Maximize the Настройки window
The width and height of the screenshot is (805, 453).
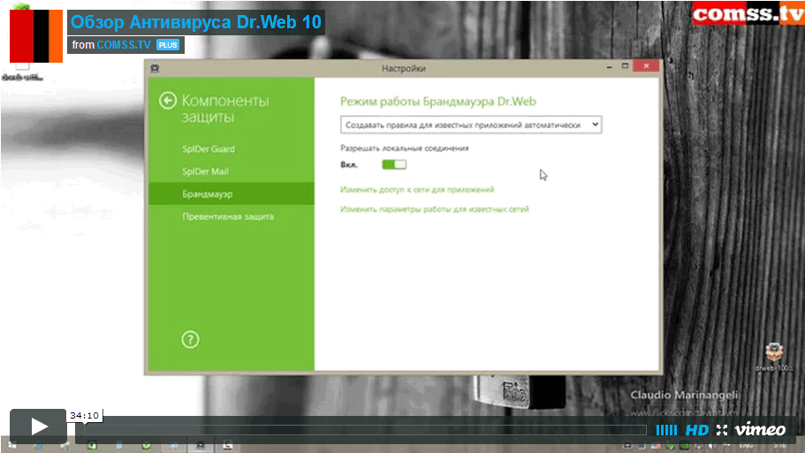pyautogui.click(x=625, y=66)
